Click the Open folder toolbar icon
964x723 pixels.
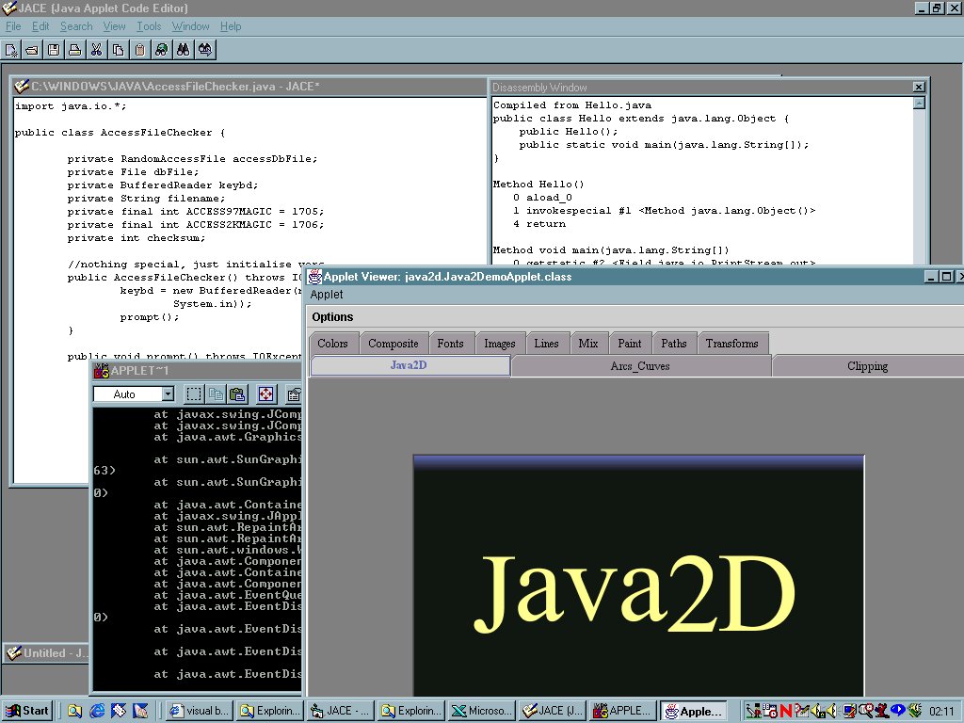[x=32, y=50]
